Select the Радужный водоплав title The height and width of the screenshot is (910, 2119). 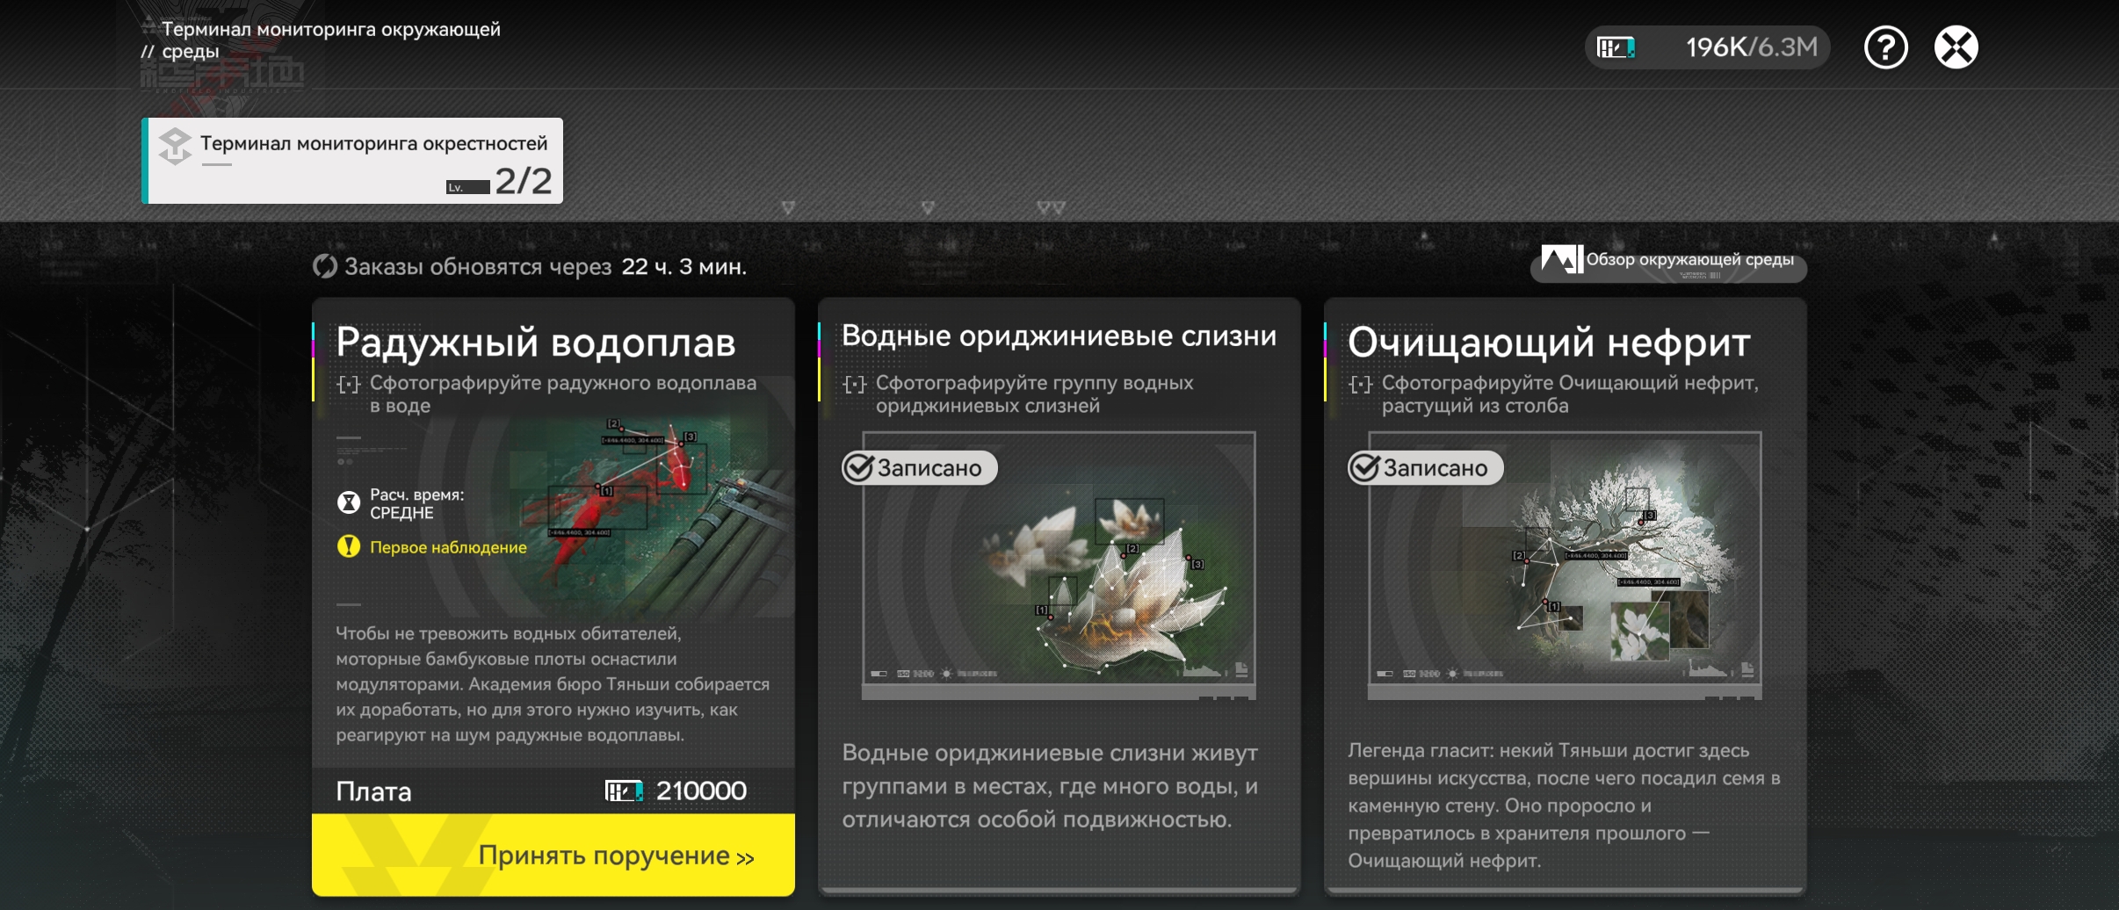[x=536, y=343]
